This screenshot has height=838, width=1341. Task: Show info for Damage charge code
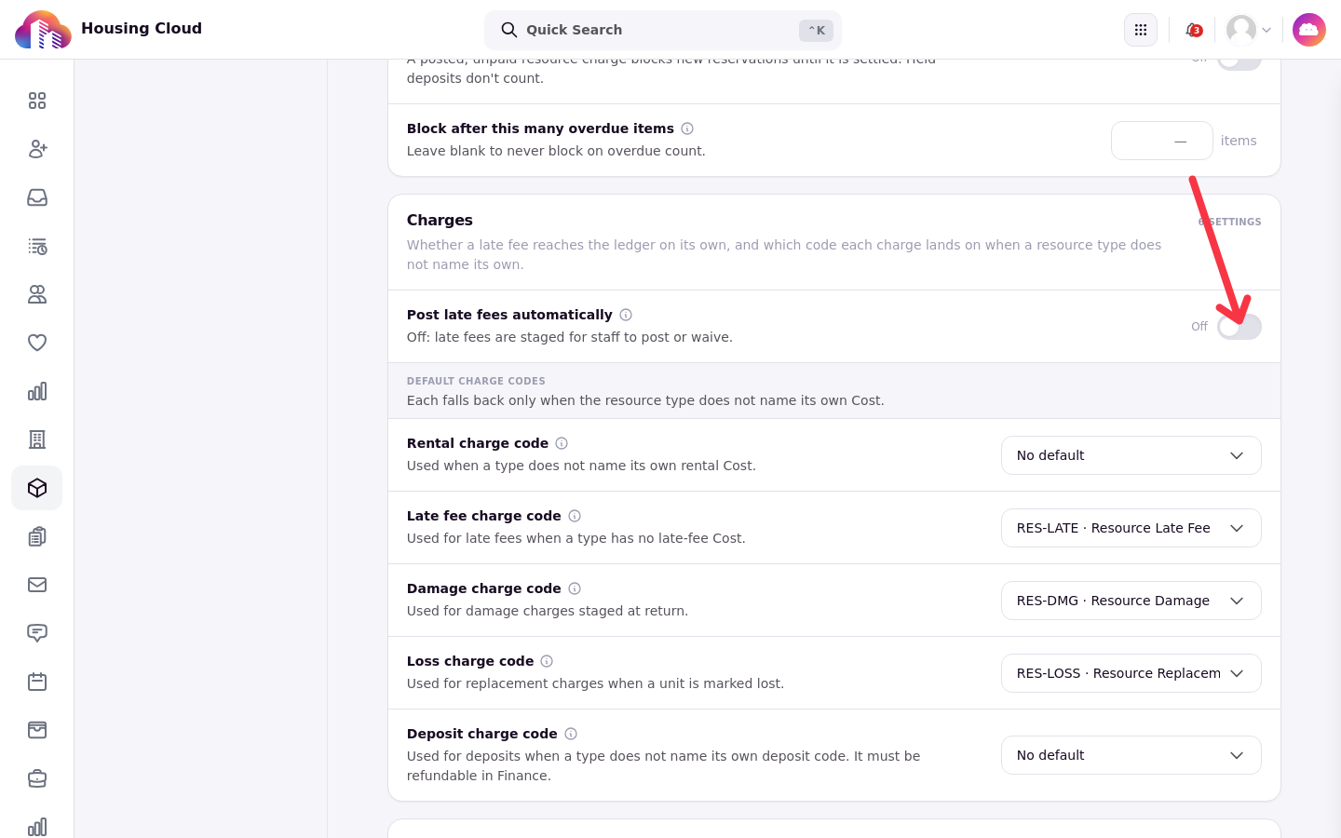click(575, 588)
